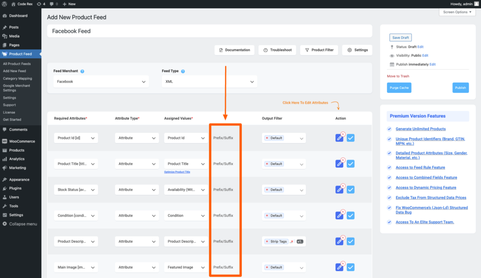Open Access to Dynamic Pricing Feature link
The image size is (481, 278).
[426, 187]
